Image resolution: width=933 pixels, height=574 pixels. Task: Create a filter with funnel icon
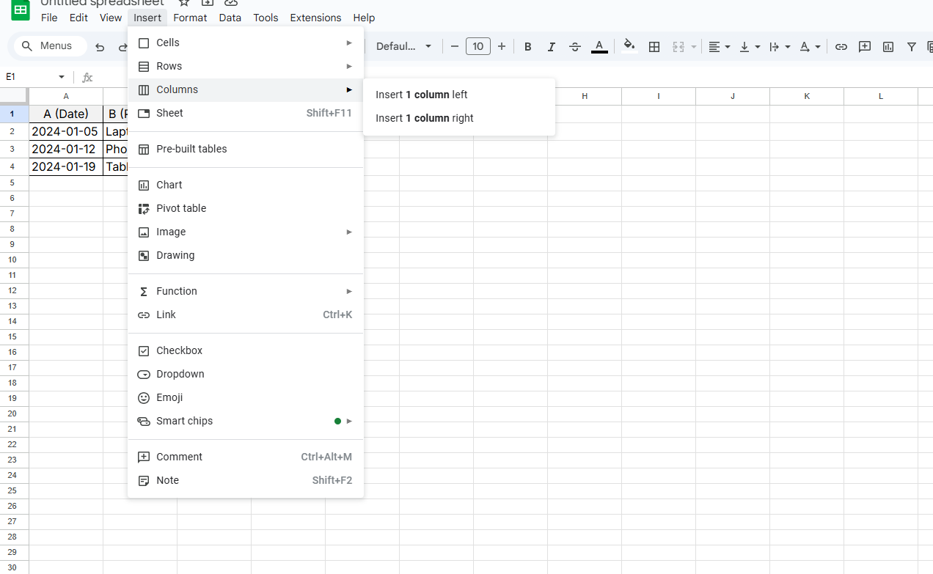click(x=912, y=46)
